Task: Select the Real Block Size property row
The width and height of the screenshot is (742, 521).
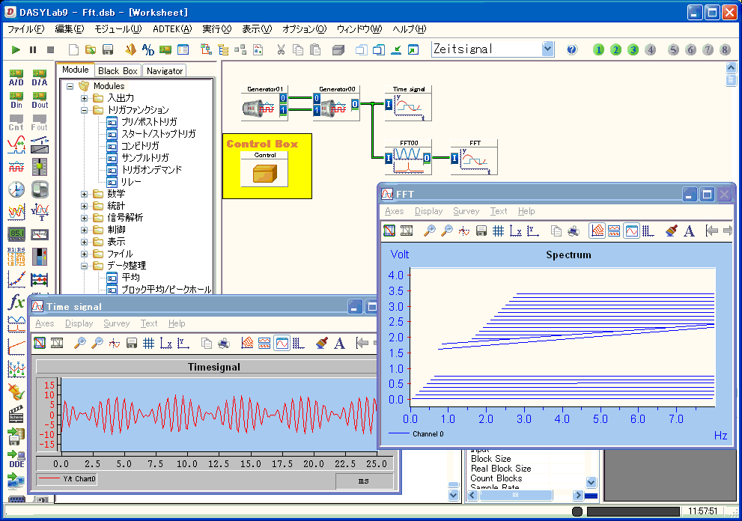Action: coord(501,469)
